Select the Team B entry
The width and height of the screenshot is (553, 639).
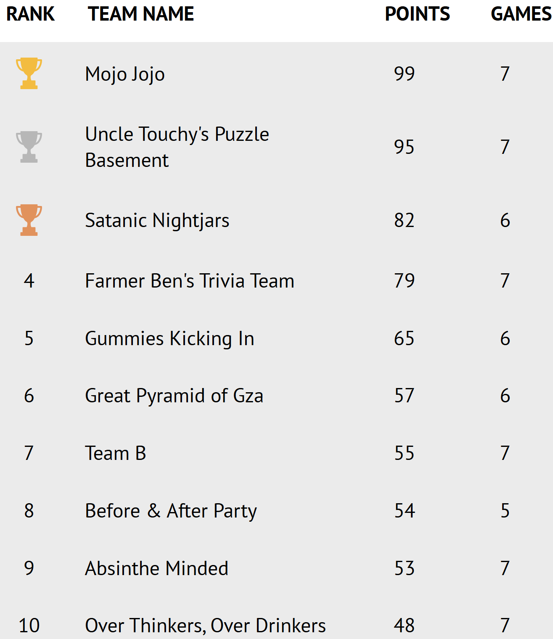(x=115, y=453)
